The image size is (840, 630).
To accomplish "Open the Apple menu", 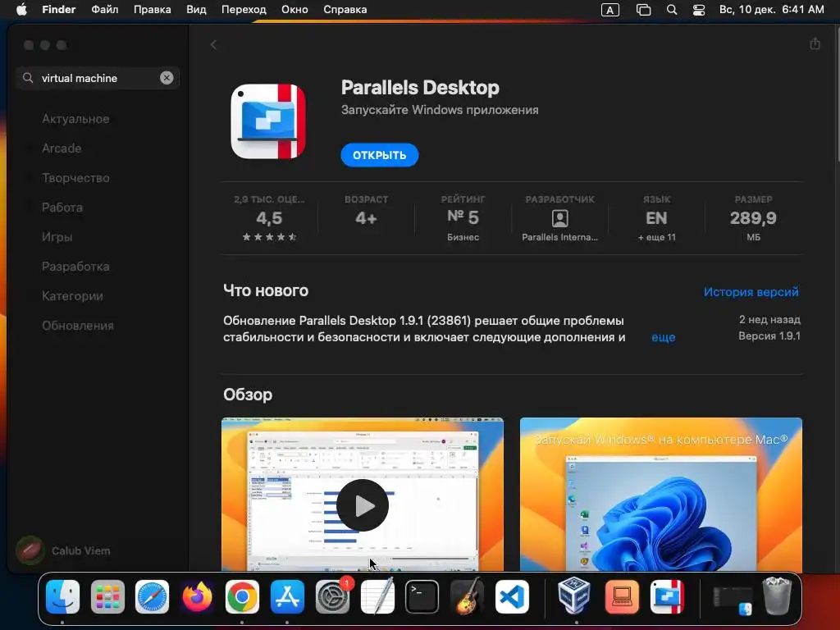I will click(x=21, y=10).
